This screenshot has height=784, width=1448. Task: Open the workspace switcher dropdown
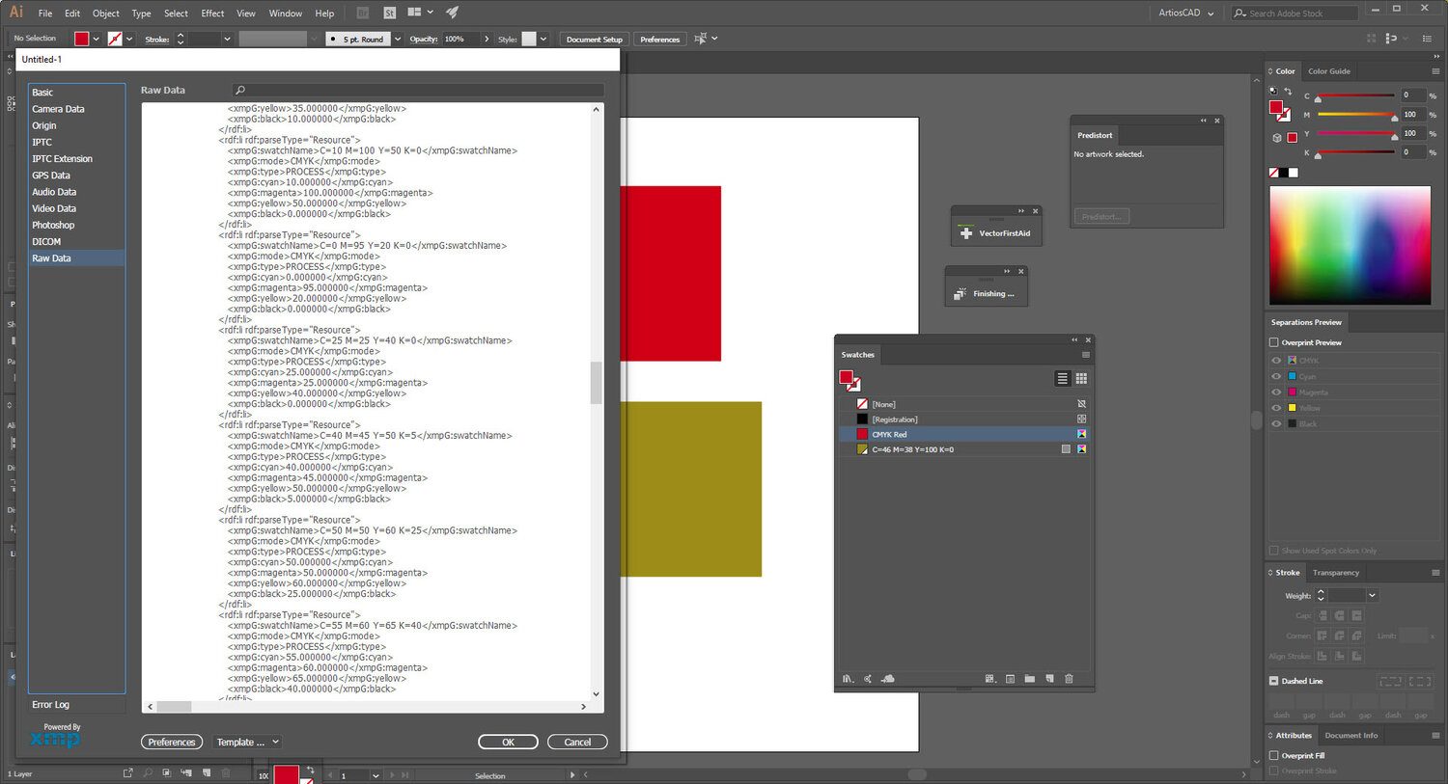click(x=421, y=13)
